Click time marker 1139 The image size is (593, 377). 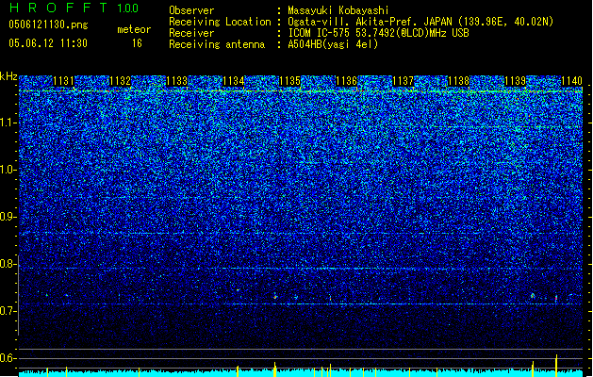(516, 80)
